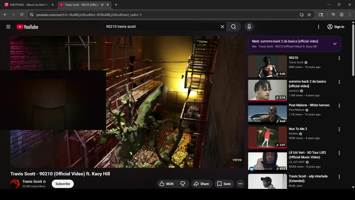Open summrs channel link in sidebar
The width and height of the screenshot is (355, 200).
pos(294,91)
